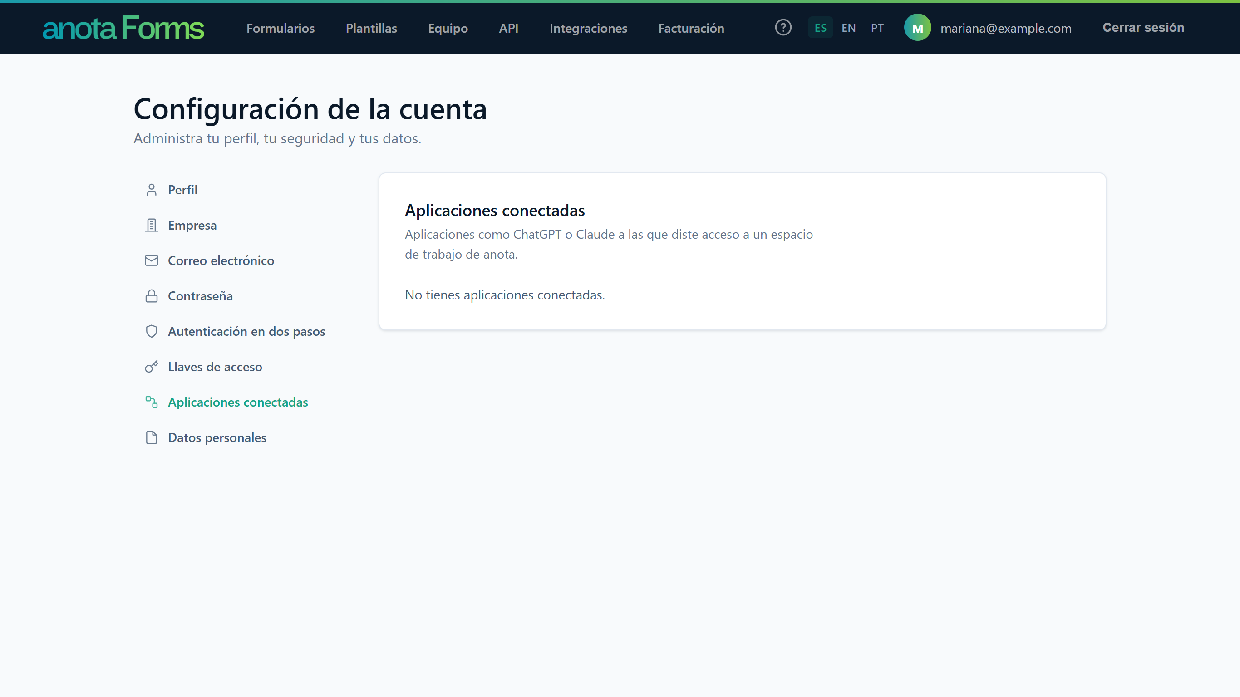Switch language to EN
Viewport: 1240px width, 697px height.
click(849, 28)
